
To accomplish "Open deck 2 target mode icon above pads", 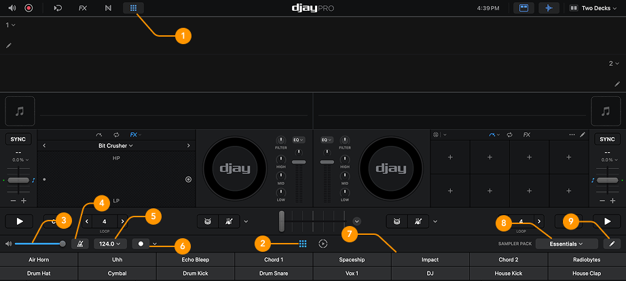I will [436, 135].
